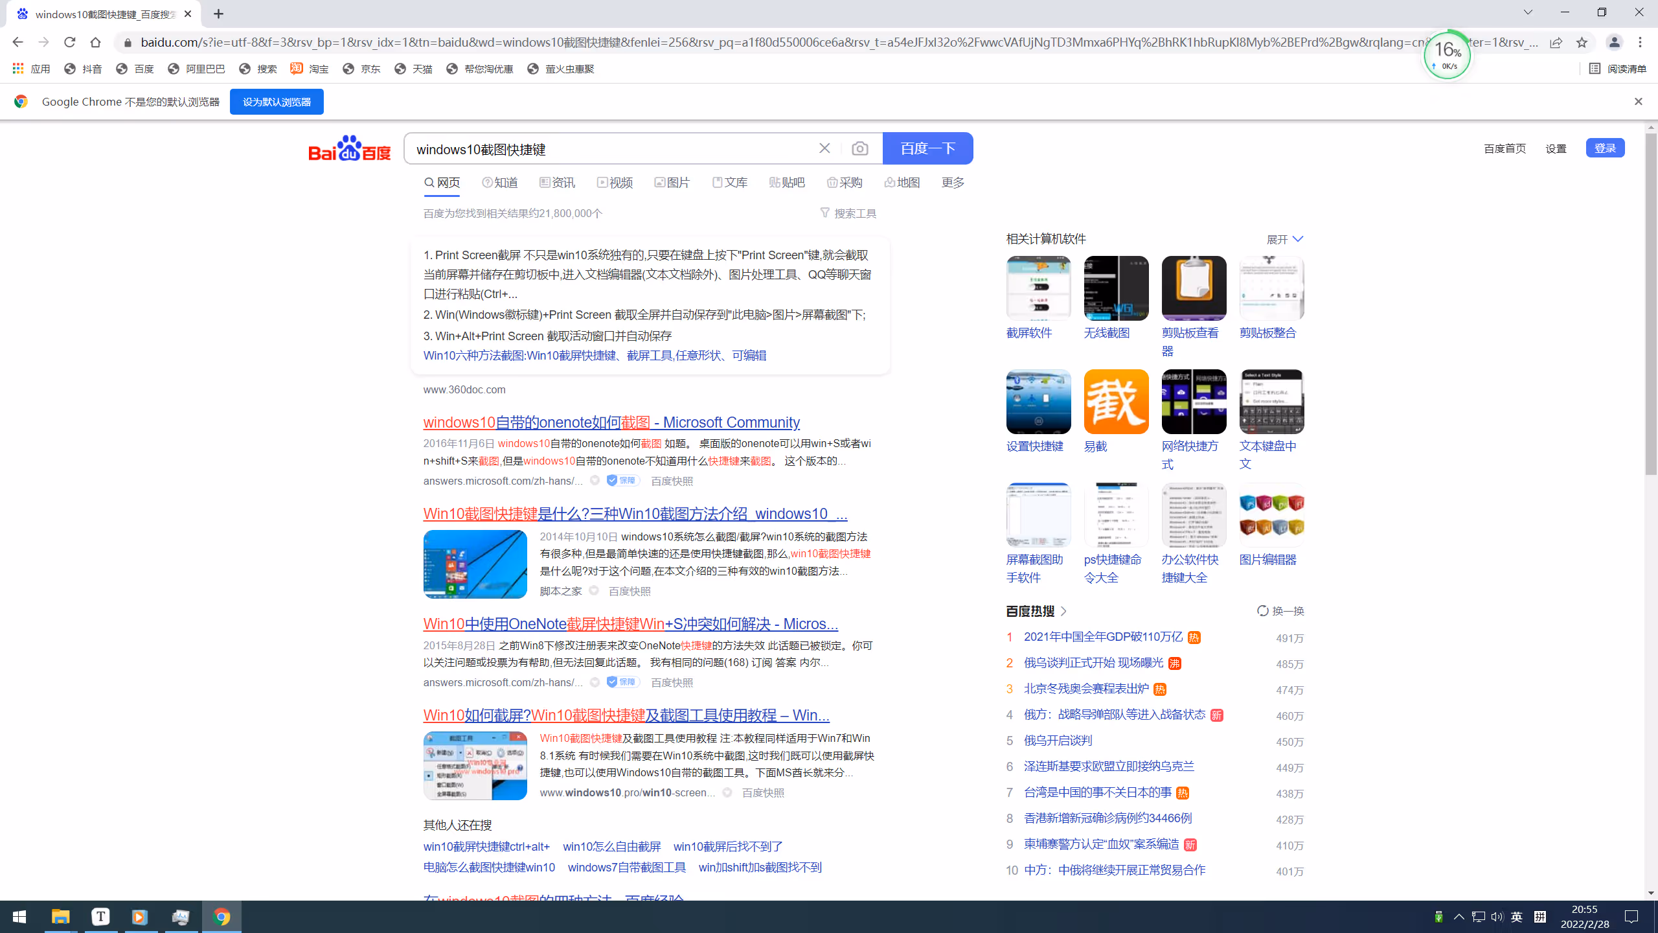Toggle input language 英 in system tray
Screen dimensions: 1658x933
click(x=1517, y=917)
